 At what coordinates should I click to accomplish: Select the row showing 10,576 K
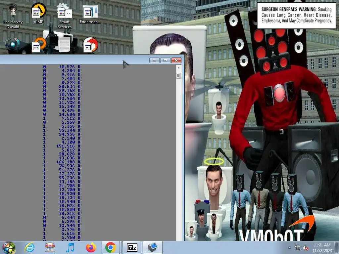(x=62, y=67)
